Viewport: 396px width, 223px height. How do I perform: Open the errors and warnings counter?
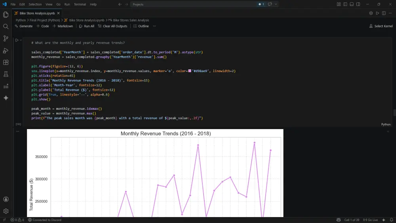pos(17,220)
